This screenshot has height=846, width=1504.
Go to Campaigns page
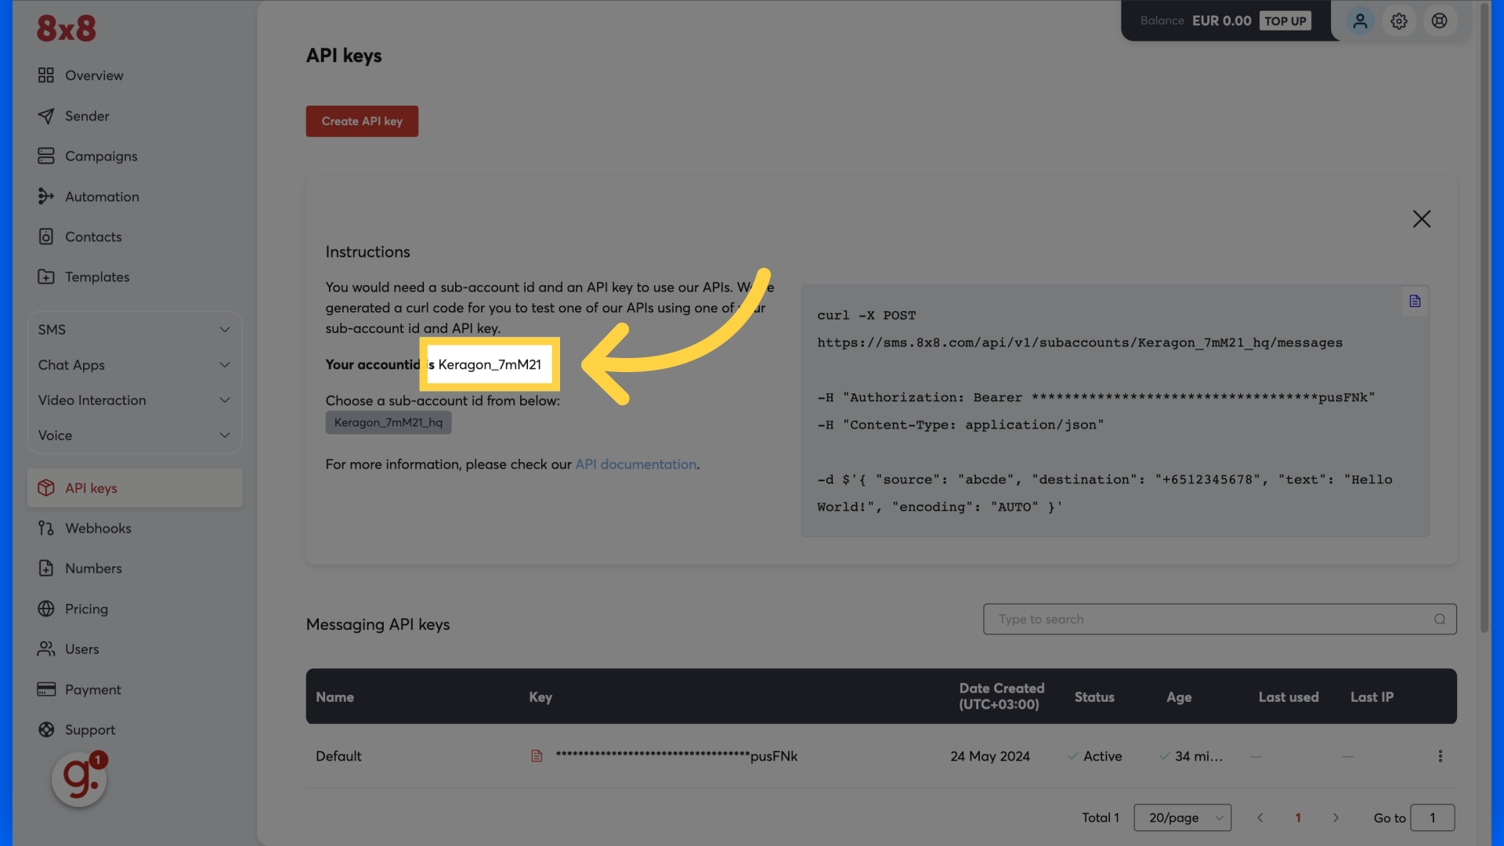(x=101, y=156)
